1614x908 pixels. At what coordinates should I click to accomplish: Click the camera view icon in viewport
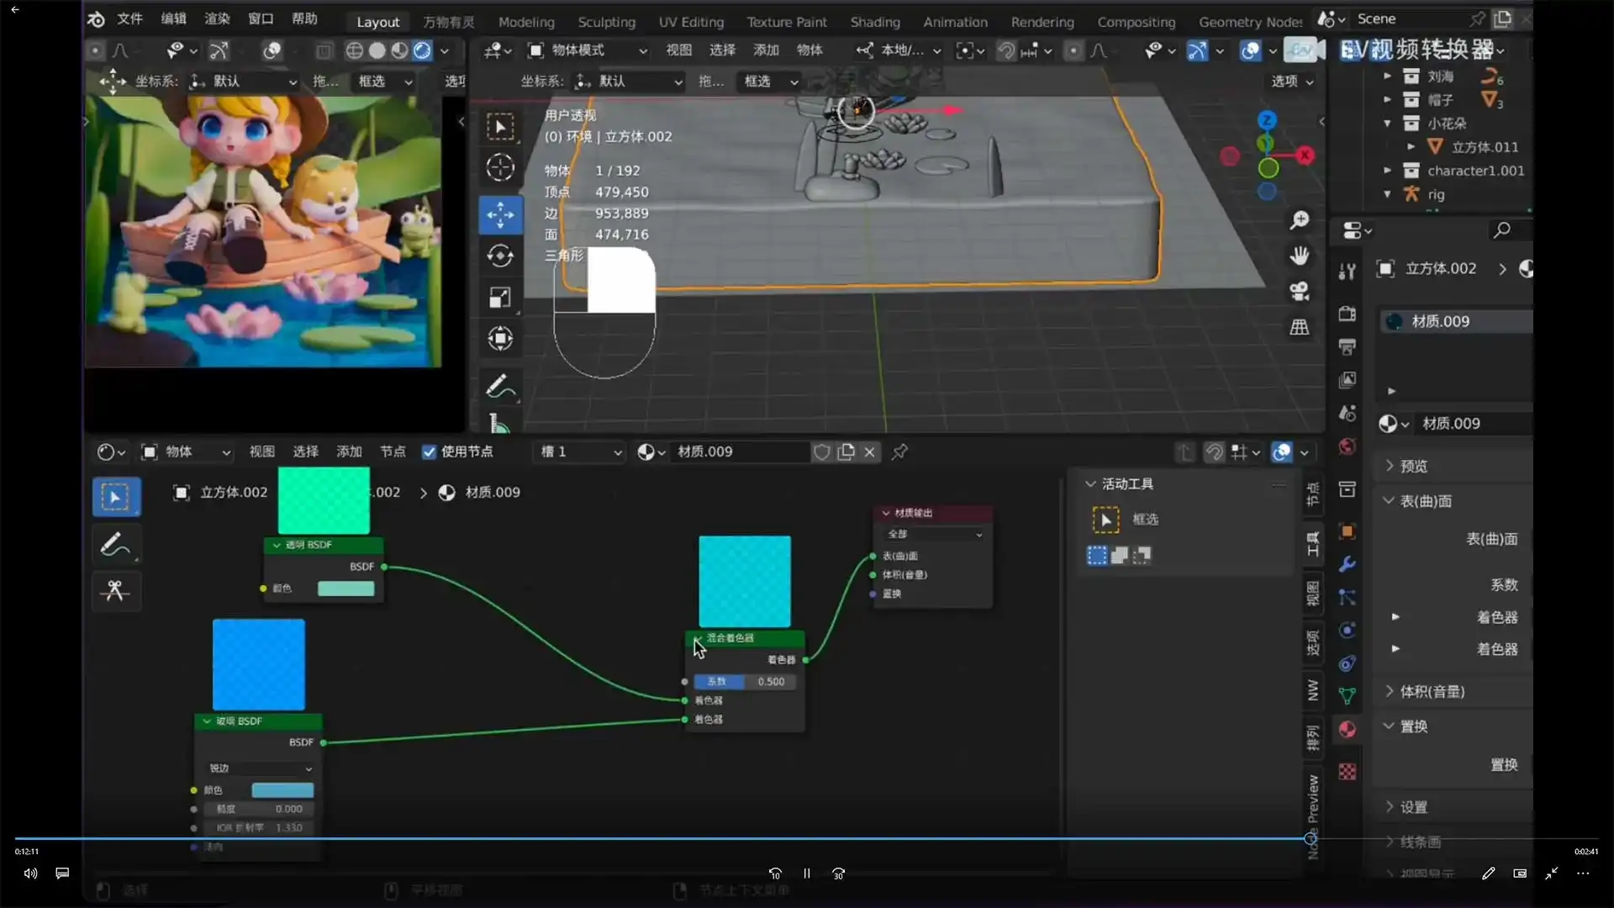1300,291
